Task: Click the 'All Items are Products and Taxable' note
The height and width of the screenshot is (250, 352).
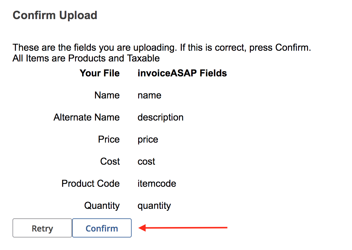Action: coord(86,58)
